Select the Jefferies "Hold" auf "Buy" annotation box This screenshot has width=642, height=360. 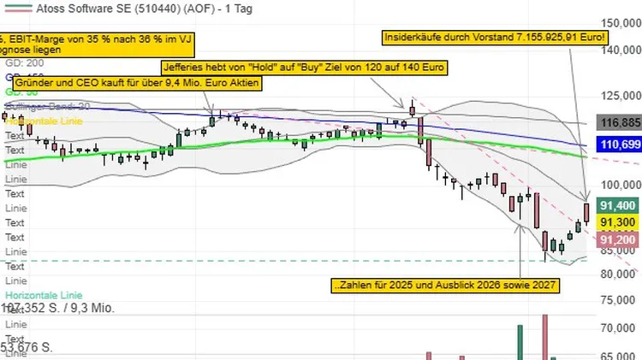(300, 67)
